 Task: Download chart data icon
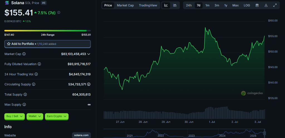pos(266,5)
